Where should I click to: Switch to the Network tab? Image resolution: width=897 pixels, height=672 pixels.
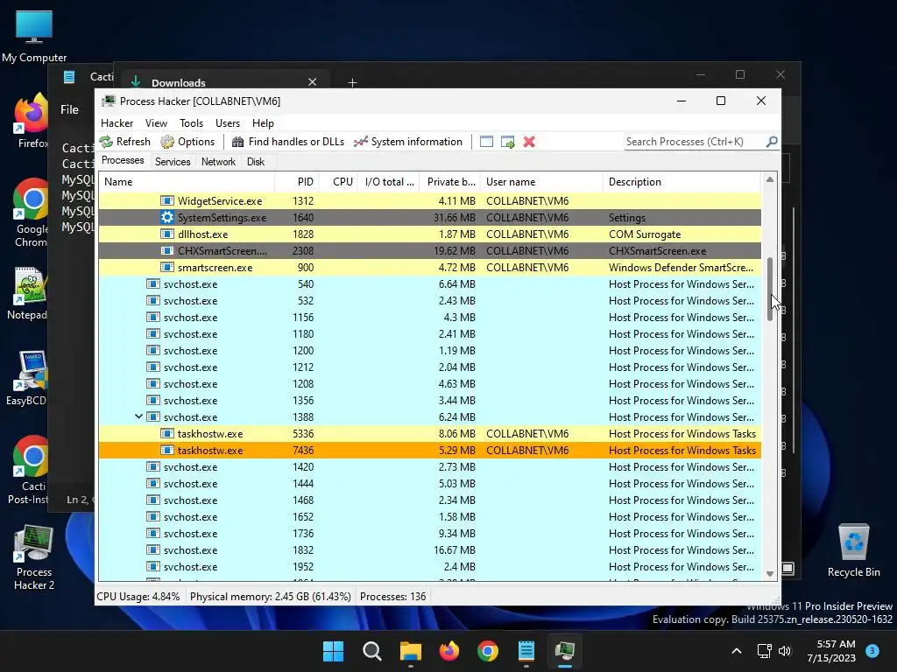coord(218,162)
